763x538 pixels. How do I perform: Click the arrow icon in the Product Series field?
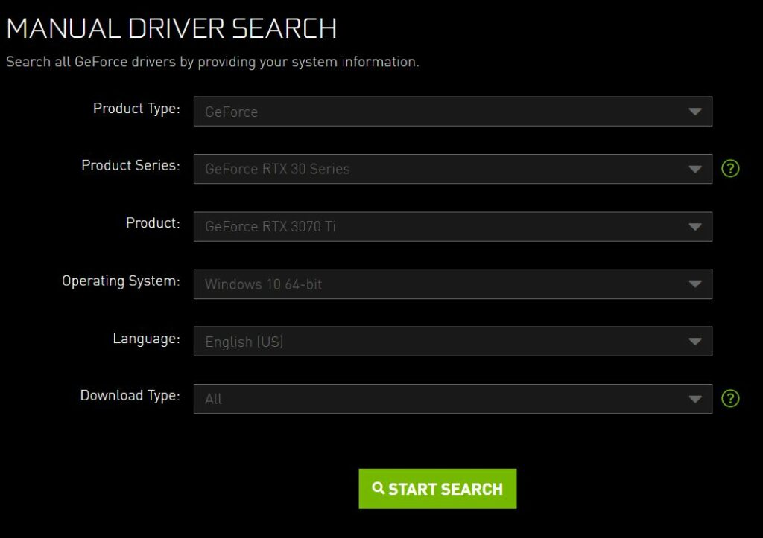click(694, 169)
